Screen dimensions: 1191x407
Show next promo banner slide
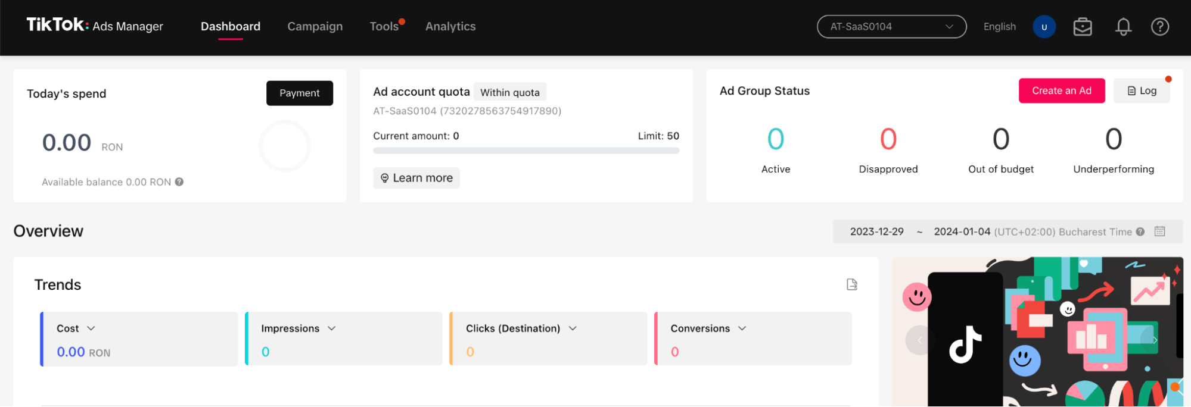tap(1155, 340)
